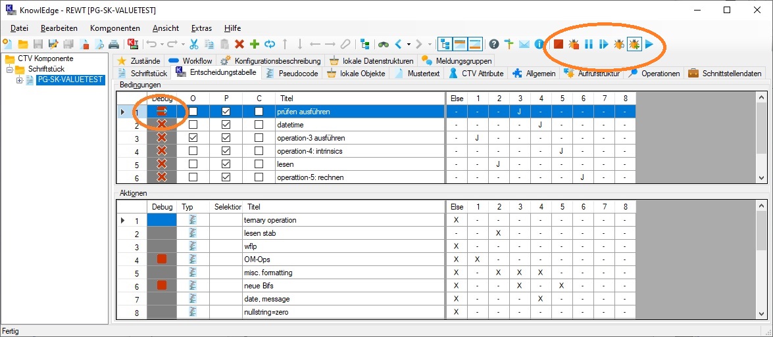Image resolution: width=773 pixels, height=337 pixels.
Task: Open the undo history dropdown arrow
Action: point(162,44)
